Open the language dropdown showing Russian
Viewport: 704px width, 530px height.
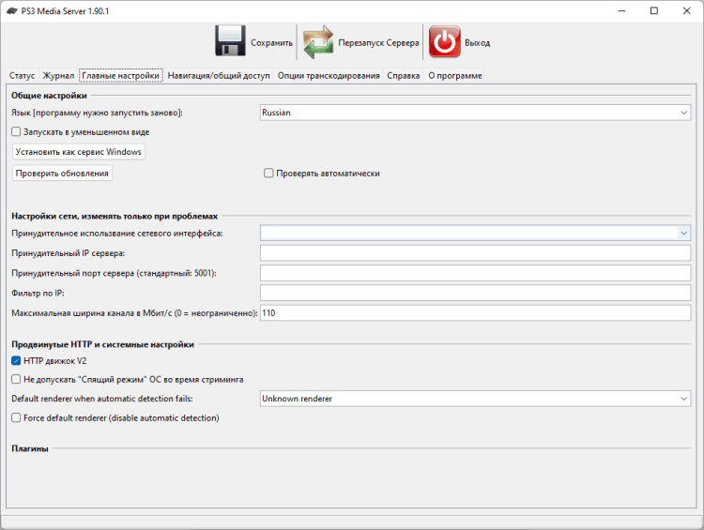[x=475, y=113]
